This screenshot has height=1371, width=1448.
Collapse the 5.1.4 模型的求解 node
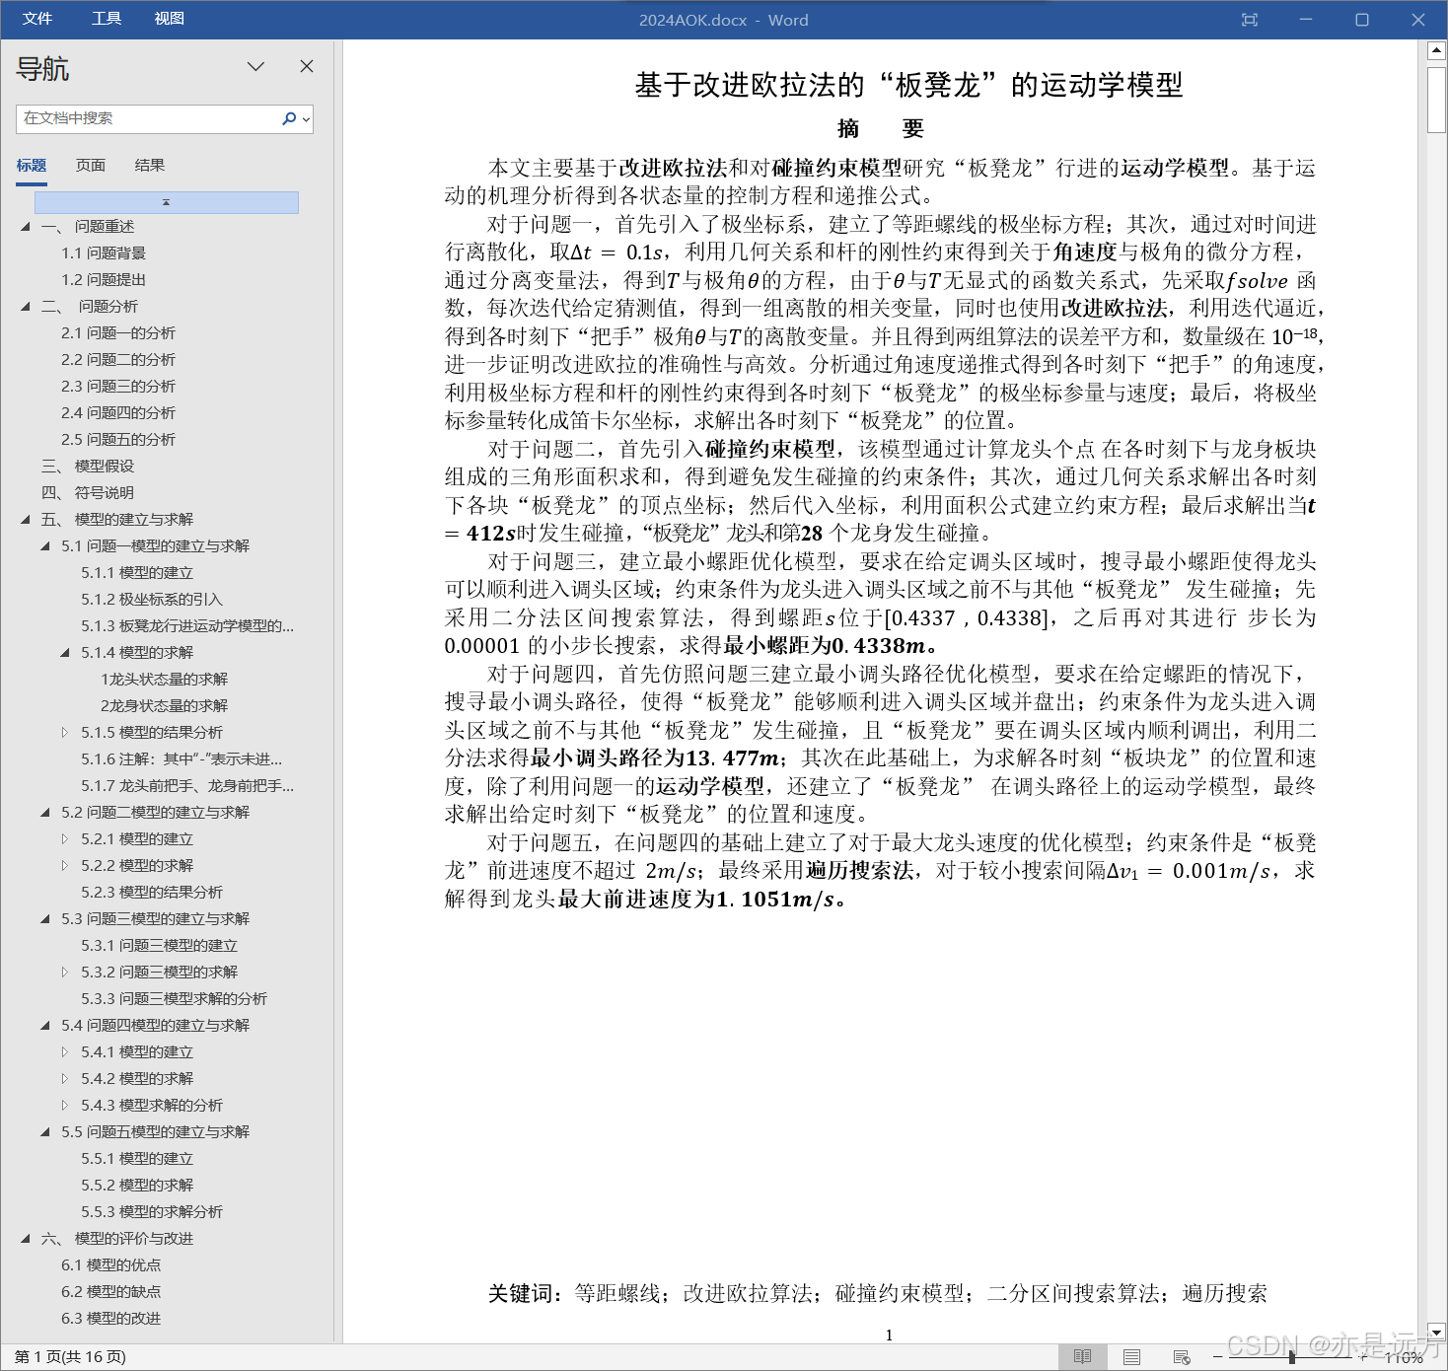[65, 653]
